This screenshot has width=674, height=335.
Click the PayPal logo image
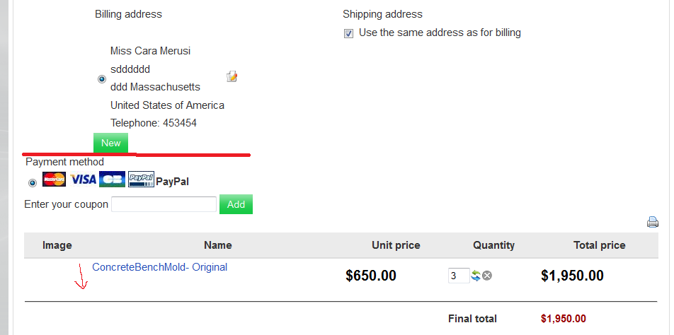141,179
